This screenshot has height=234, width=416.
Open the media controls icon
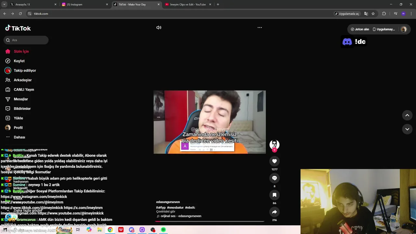click(x=396, y=14)
